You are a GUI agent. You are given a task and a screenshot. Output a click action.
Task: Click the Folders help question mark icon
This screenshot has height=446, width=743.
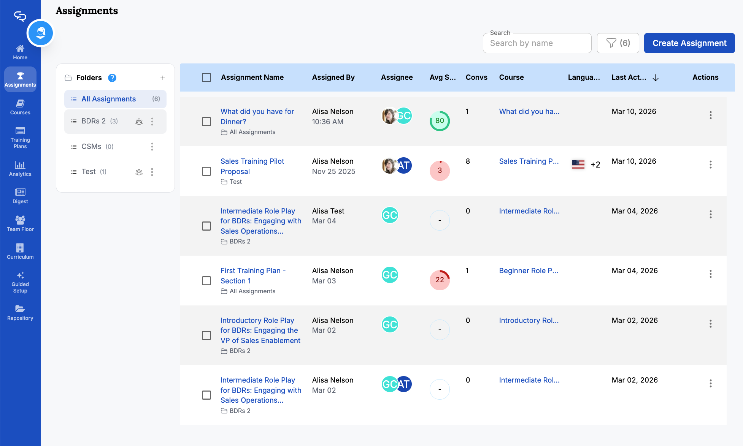112,78
